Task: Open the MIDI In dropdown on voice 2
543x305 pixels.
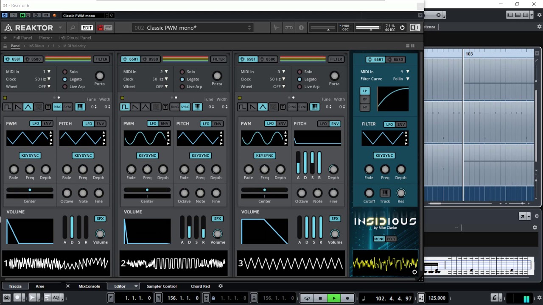Action: coord(164,72)
